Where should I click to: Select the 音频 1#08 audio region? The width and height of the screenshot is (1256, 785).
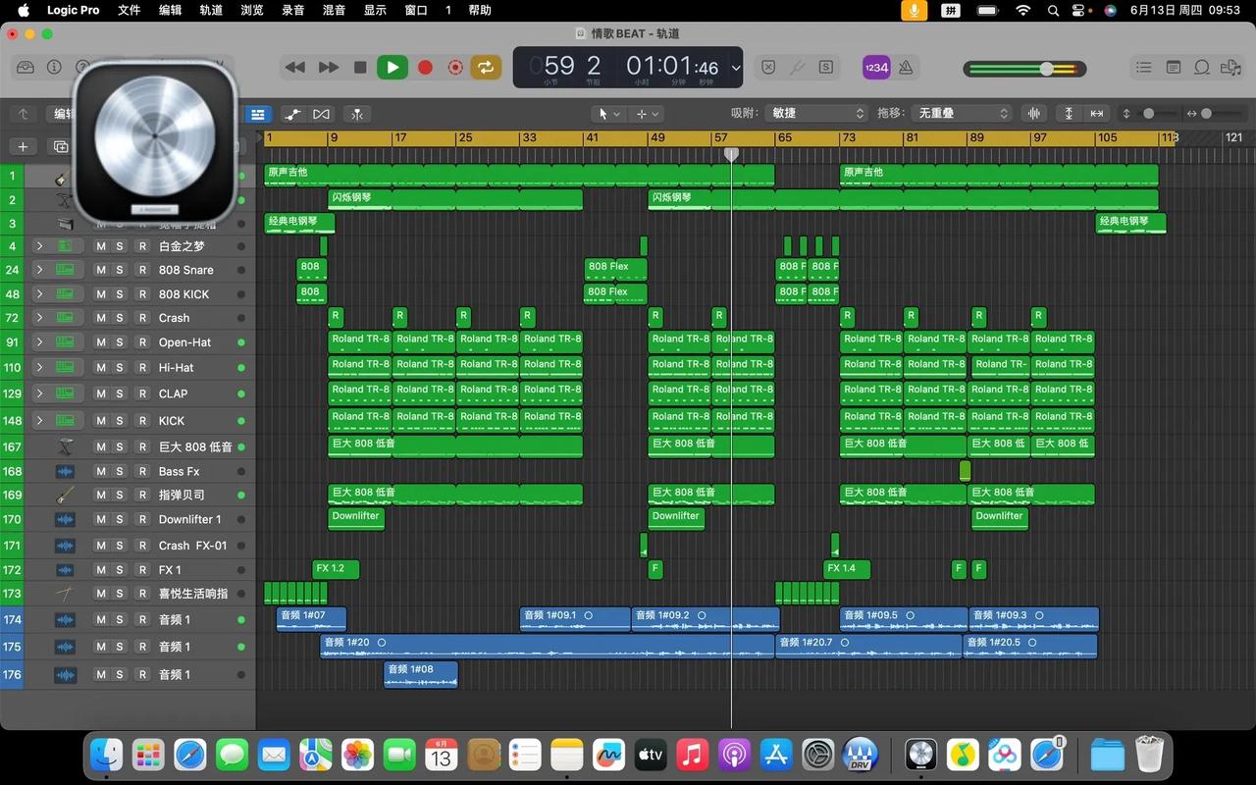click(x=420, y=675)
